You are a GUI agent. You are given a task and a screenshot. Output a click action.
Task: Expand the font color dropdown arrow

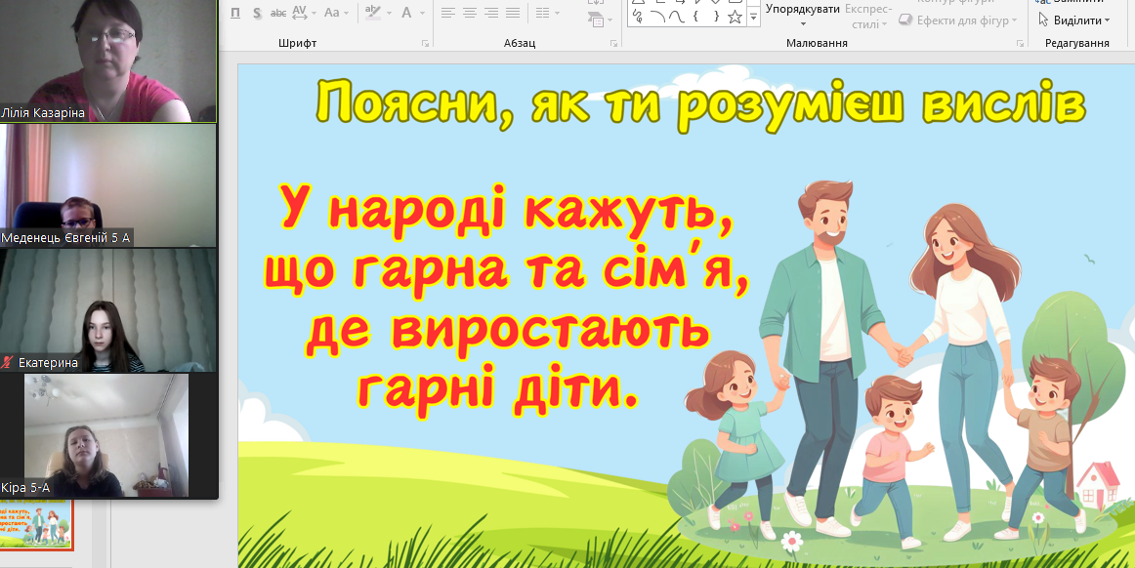coord(421,13)
